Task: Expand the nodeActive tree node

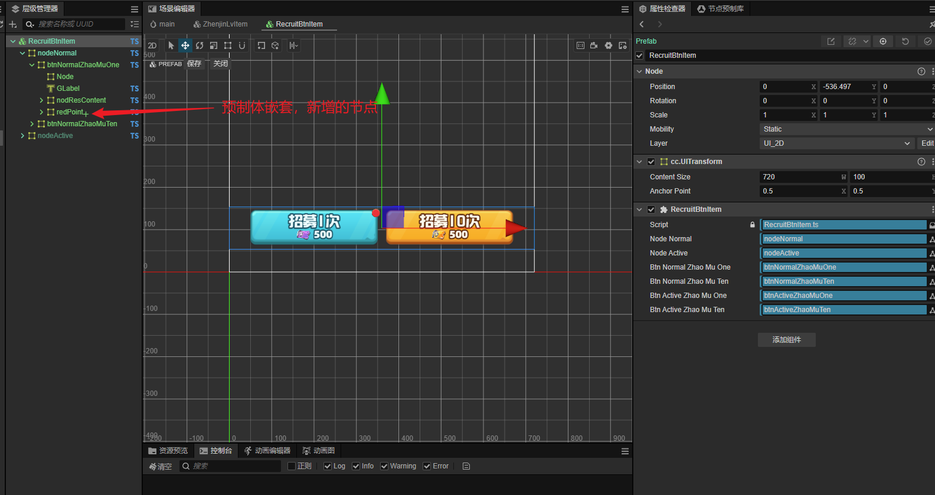Action: point(22,136)
